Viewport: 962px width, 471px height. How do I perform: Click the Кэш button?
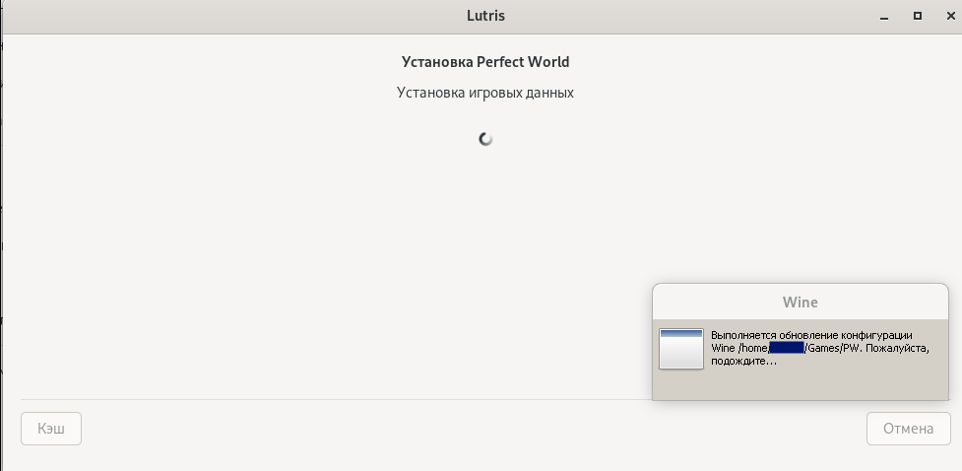tap(51, 428)
